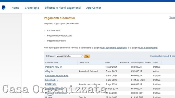The height and width of the screenshot is (98, 175).
Task: Go to the Cronologia tab
Action: click(x=32, y=8)
